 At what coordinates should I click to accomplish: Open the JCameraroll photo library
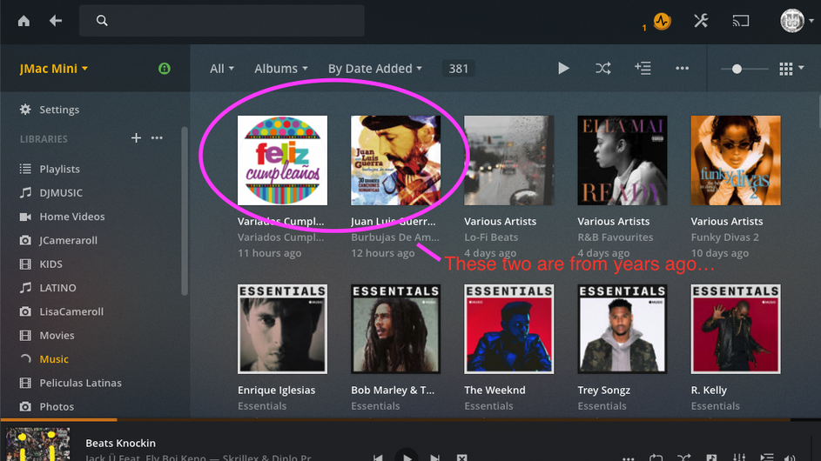pos(68,240)
